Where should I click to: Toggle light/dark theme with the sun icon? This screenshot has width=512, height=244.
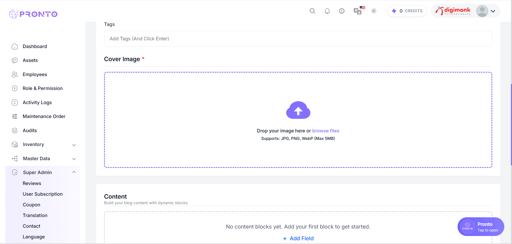click(374, 11)
